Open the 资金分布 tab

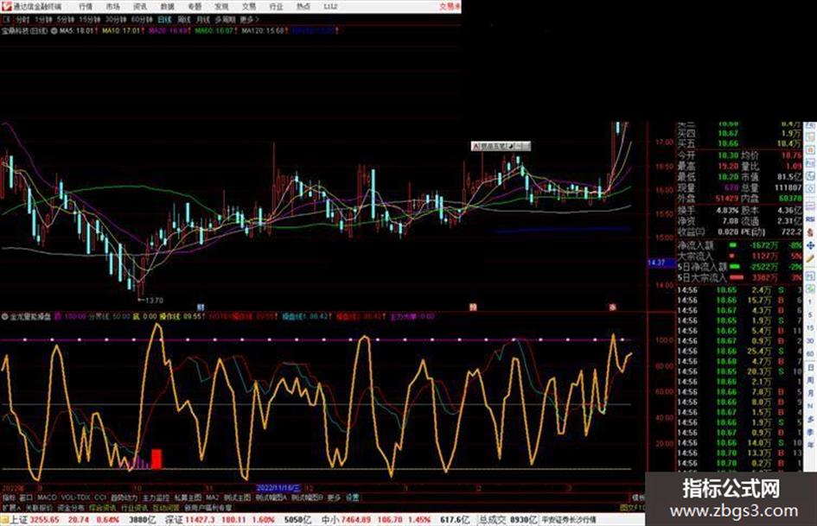pos(70,507)
